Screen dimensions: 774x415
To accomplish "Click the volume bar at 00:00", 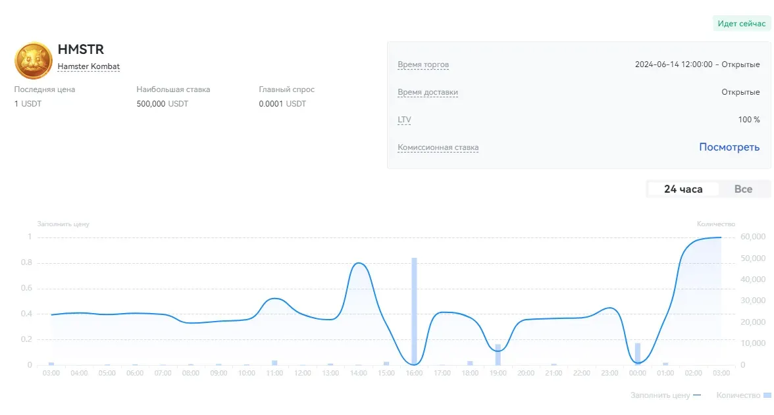I will [637, 353].
